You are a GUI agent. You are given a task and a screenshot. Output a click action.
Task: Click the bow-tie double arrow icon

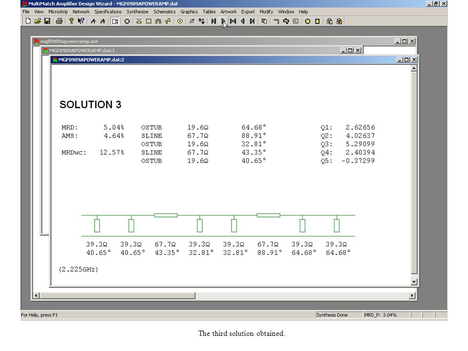pos(233,21)
